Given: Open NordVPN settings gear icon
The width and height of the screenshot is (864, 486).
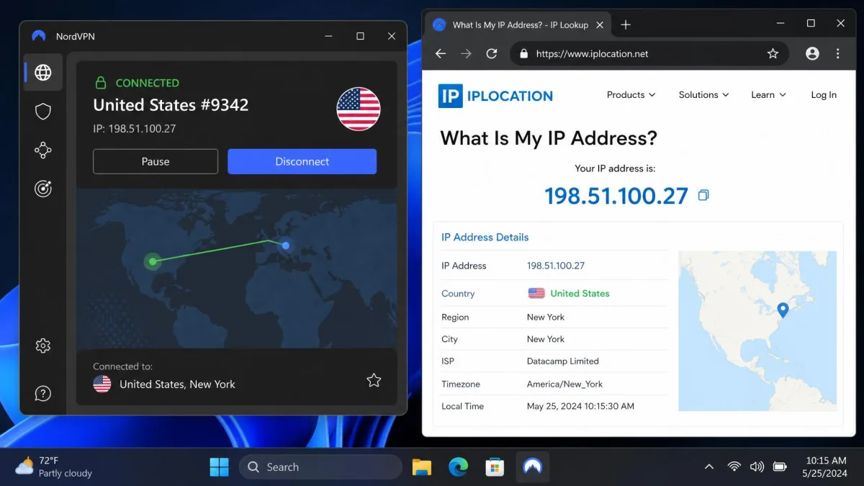Looking at the screenshot, I should (43, 346).
